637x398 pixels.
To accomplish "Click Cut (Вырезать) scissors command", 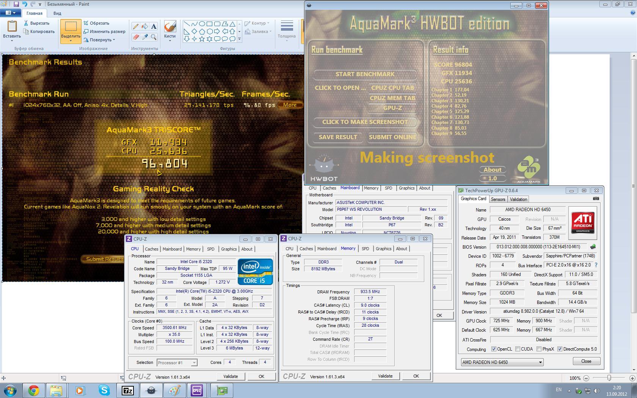I will [x=36, y=23].
